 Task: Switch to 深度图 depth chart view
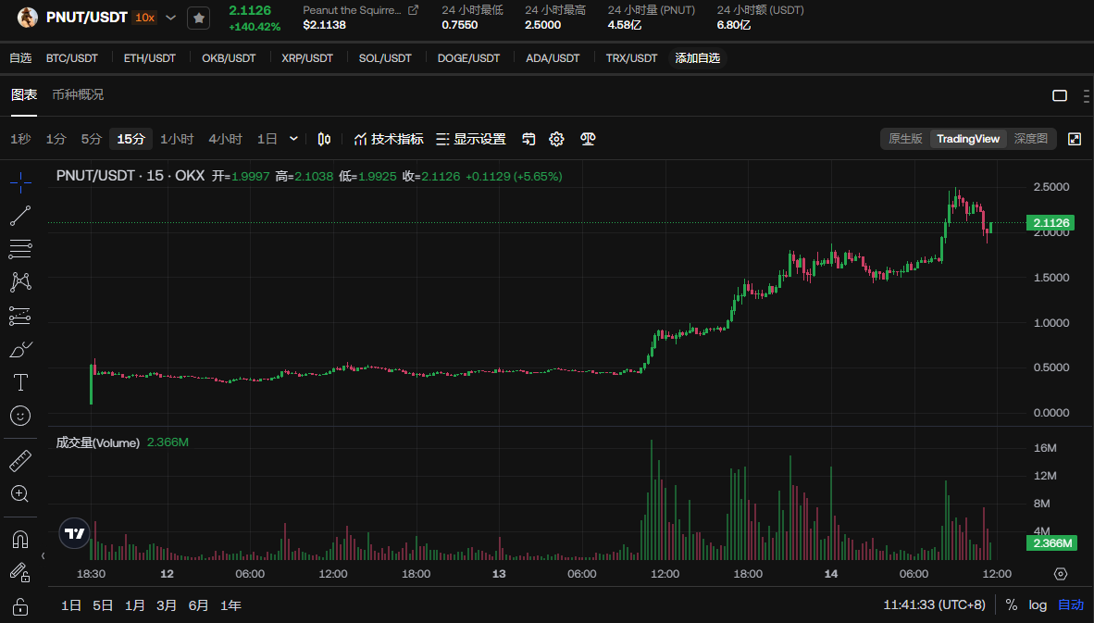(x=1030, y=139)
